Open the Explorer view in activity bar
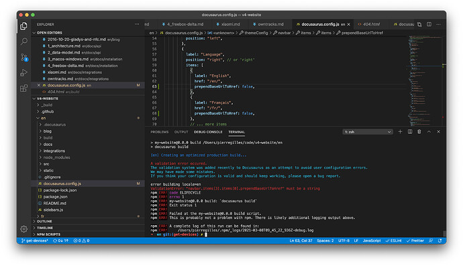This screenshot has width=463, height=266. [x=24, y=26]
